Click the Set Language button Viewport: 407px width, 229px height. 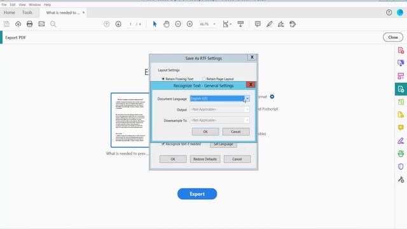[223, 144]
